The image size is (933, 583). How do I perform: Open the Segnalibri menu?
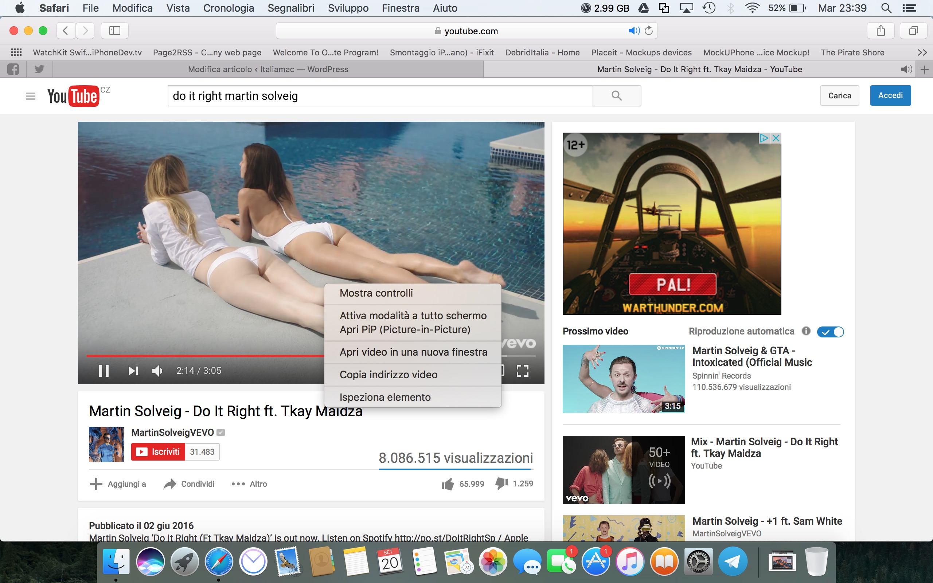(x=291, y=8)
